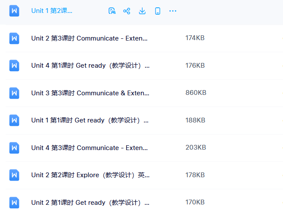Viewport: 283px width, 213px height.
Task: Click Word icon of Unit 1 第1课时 Get ready
Action: pyautogui.click(x=14, y=120)
